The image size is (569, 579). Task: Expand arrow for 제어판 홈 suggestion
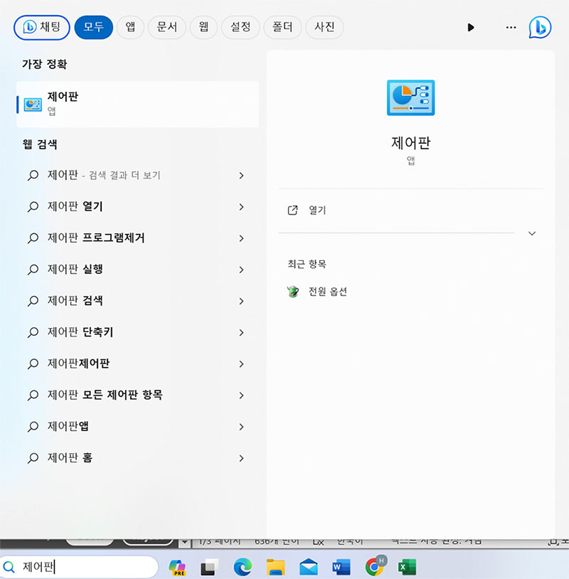(x=242, y=458)
